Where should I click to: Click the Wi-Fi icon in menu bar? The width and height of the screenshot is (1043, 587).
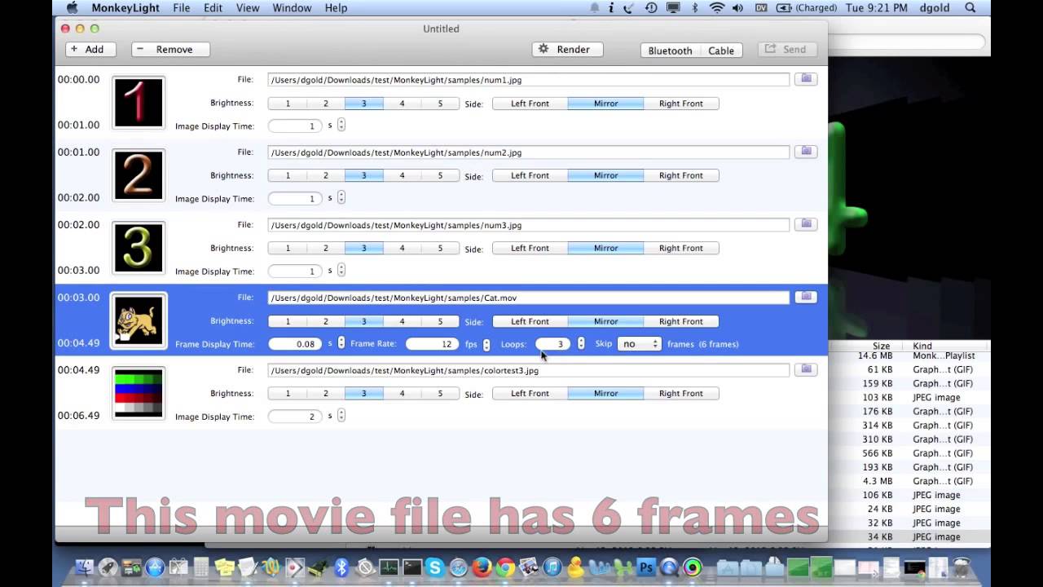tap(717, 7)
